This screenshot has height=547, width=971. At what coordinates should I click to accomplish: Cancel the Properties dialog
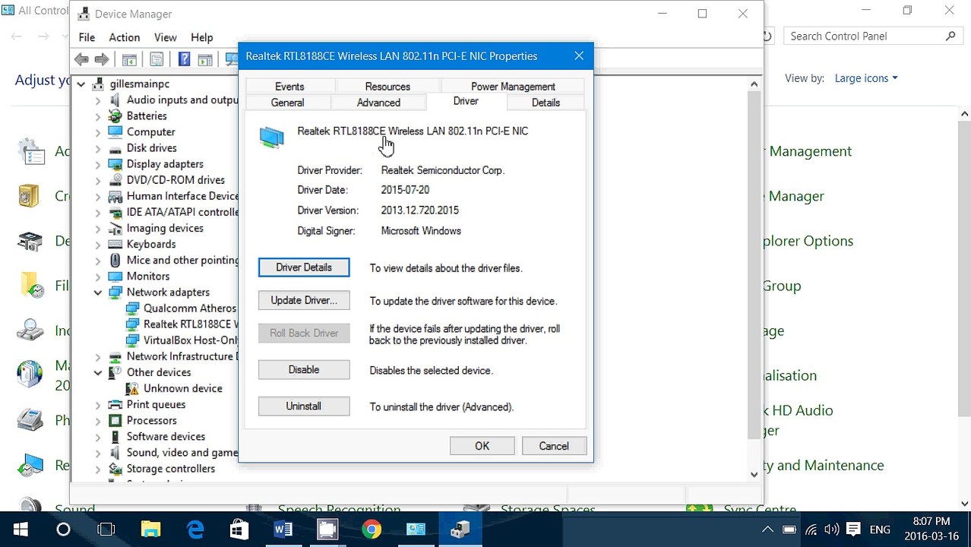554,446
